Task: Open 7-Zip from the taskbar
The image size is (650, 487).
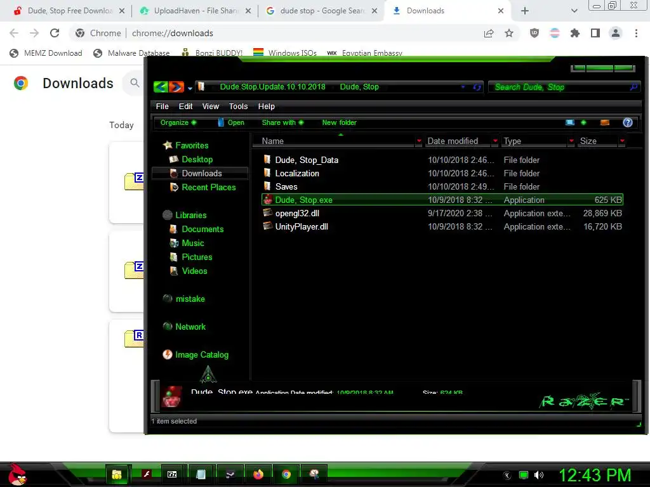Action: tap(172, 474)
